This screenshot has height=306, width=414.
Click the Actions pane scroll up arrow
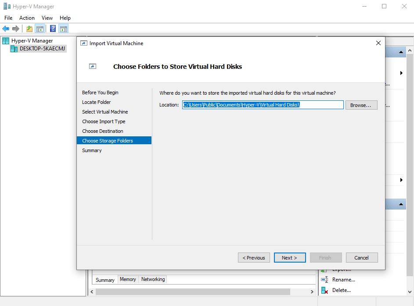pos(410,50)
